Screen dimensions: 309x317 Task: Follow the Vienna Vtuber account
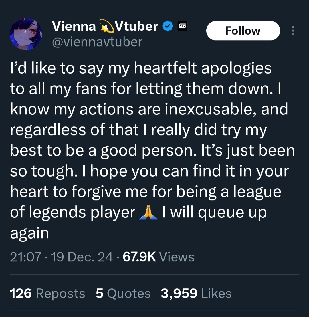pyautogui.click(x=243, y=31)
